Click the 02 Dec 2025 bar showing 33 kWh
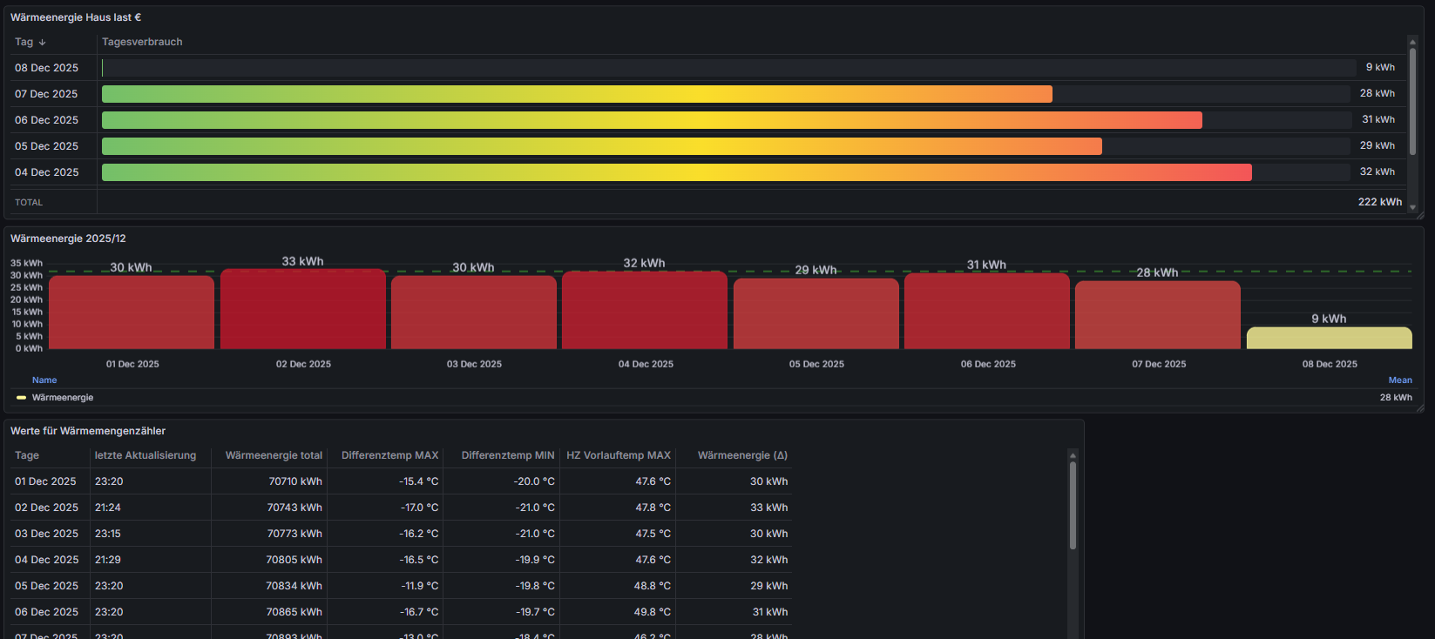The height and width of the screenshot is (639, 1435). [x=302, y=309]
